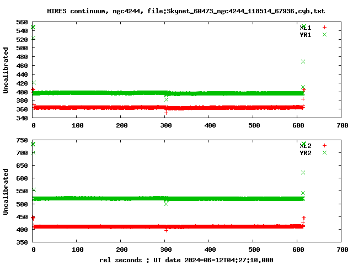This screenshot has height=265, width=353.
Task: Click the bottom plot Uncalibrated axis label
Action: pyautogui.click(x=6, y=192)
